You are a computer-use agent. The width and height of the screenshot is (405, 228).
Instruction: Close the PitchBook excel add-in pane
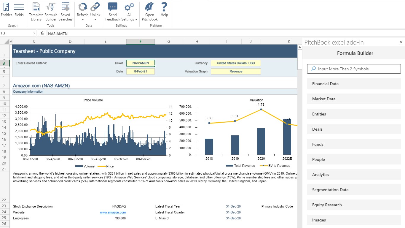[x=401, y=42]
